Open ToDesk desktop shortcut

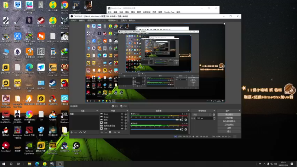[41, 69]
